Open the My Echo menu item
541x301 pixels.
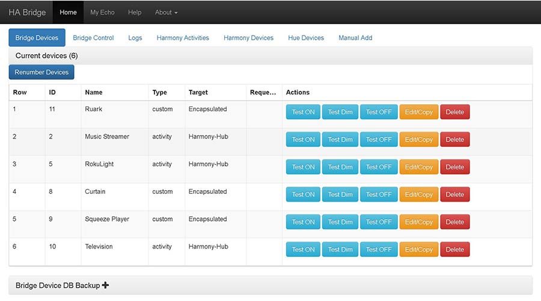tap(102, 12)
